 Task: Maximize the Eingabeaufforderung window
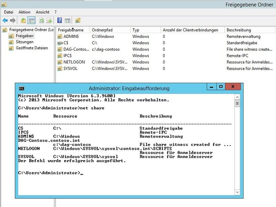[221, 87]
